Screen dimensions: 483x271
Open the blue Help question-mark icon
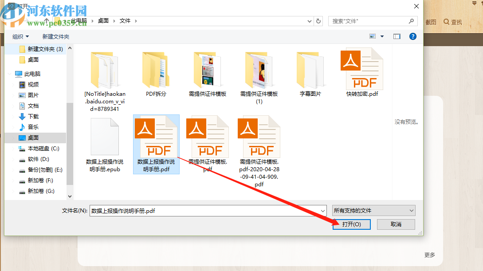click(x=413, y=36)
